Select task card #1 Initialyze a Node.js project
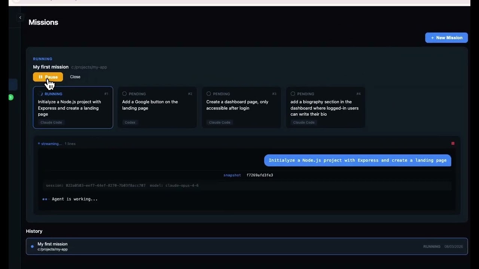Image resolution: width=479 pixels, height=269 pixels. click(x=73, y=108)
